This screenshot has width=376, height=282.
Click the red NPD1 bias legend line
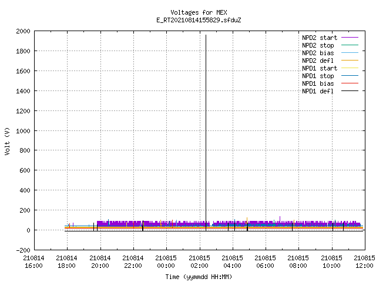(x=350, y=83)
